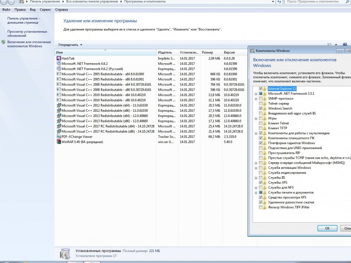Expand the Игры tree node
This screenshot has height=263, width=351.
256,118
